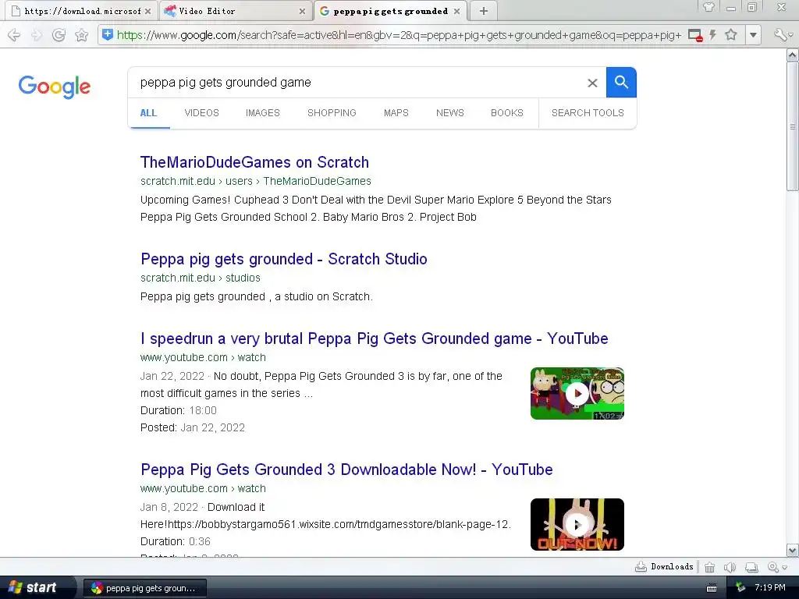
Task: Click the safely remove hardware tray icon
Action: (740, 588)
